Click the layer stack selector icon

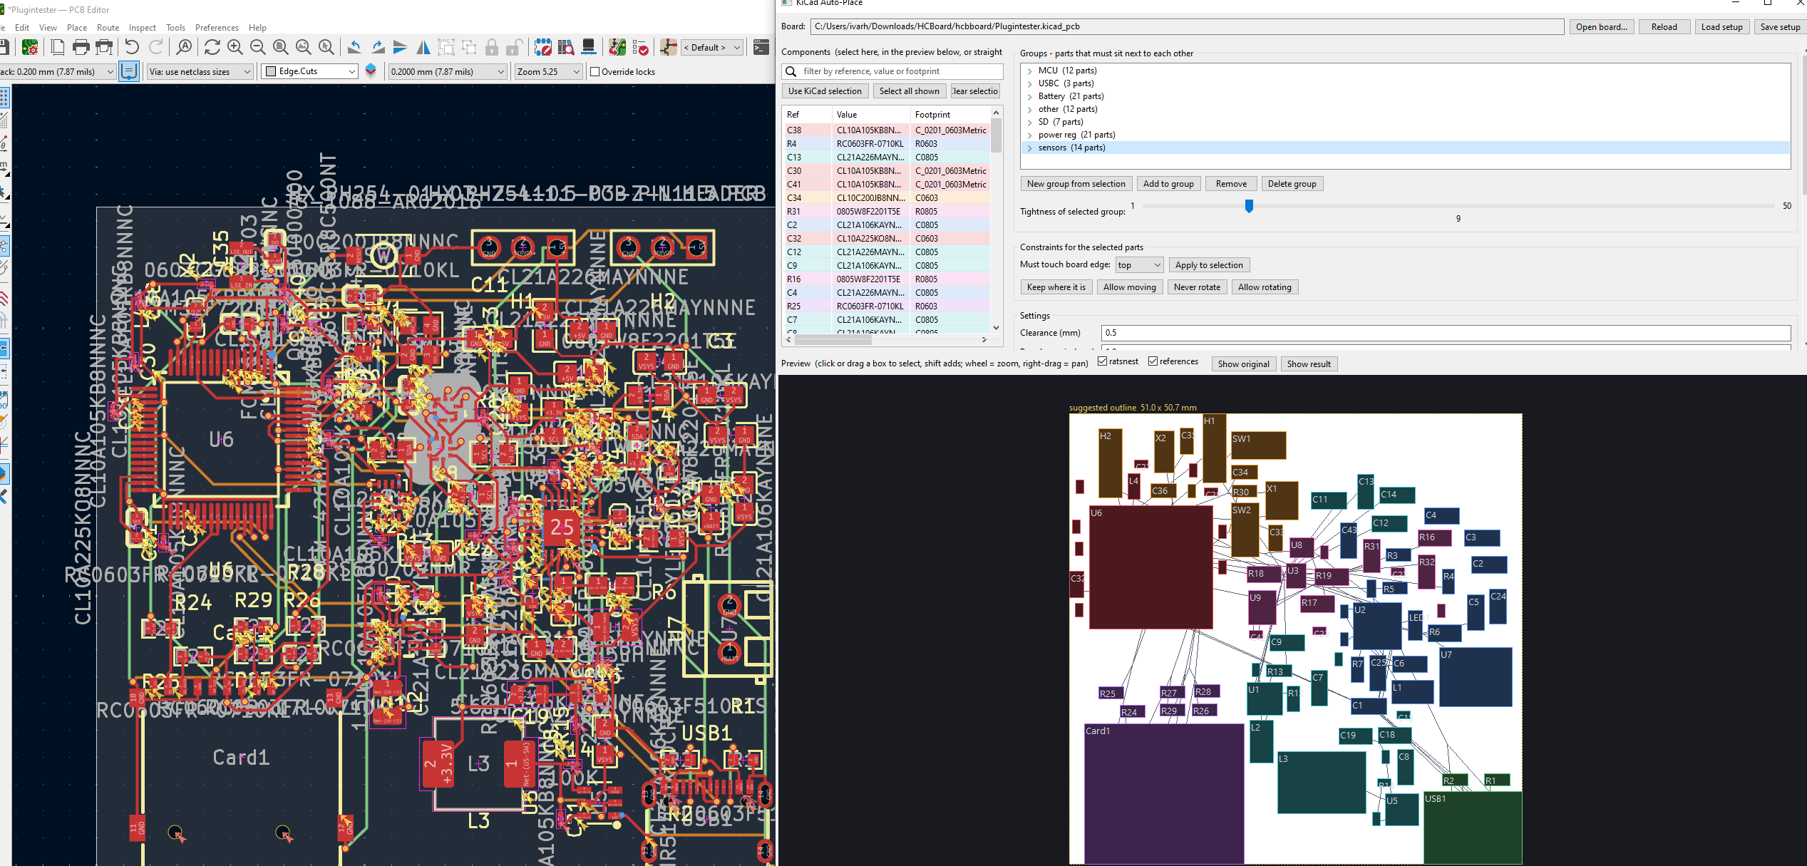pyautogui.click(x=371, y=71)
